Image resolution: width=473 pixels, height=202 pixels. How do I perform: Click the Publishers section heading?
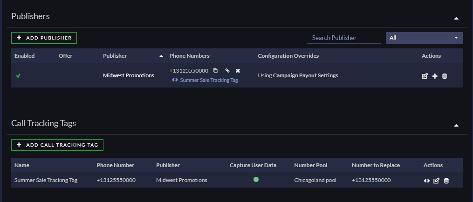[30, 16]
